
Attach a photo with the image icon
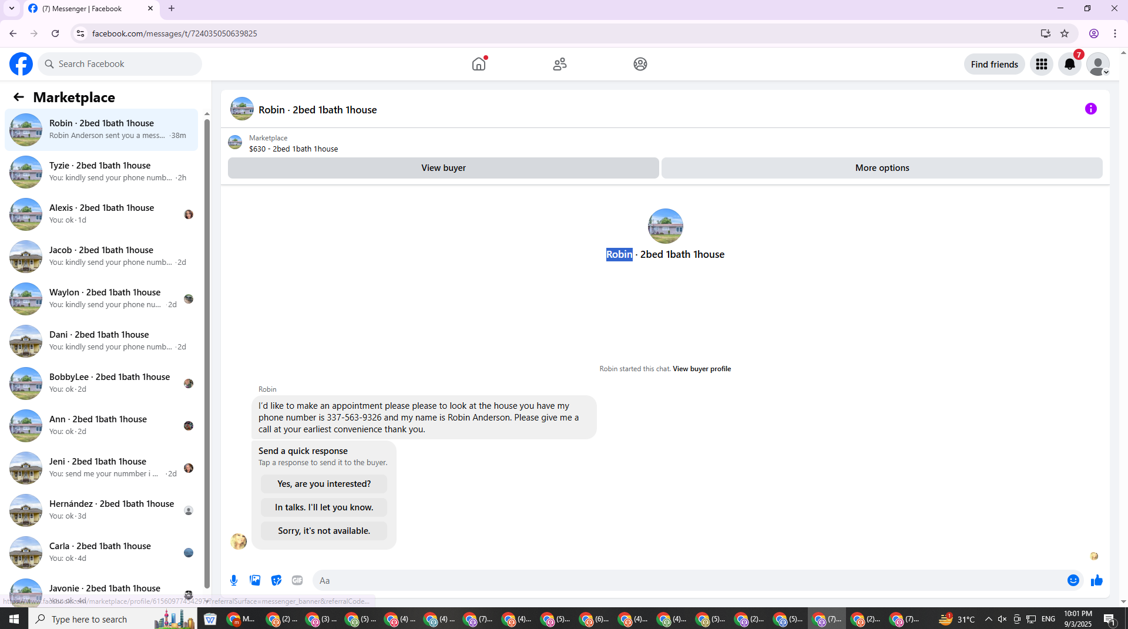pyautogui.click(x=255, y=580)
